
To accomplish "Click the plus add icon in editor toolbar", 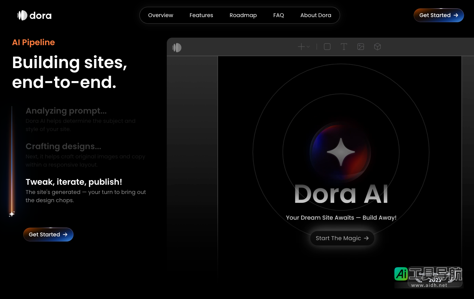I will (301, 47).
